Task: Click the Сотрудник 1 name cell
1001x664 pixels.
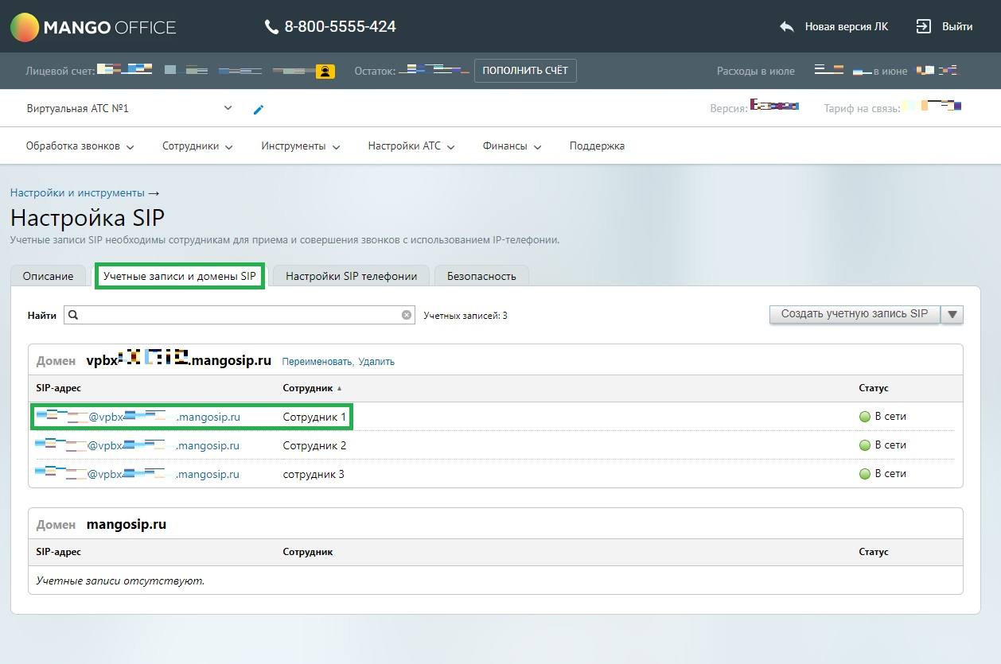Action: [x=315, y=417]
